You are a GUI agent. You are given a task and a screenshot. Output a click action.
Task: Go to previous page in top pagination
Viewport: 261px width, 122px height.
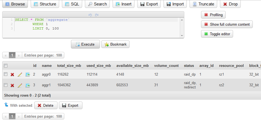6,55
